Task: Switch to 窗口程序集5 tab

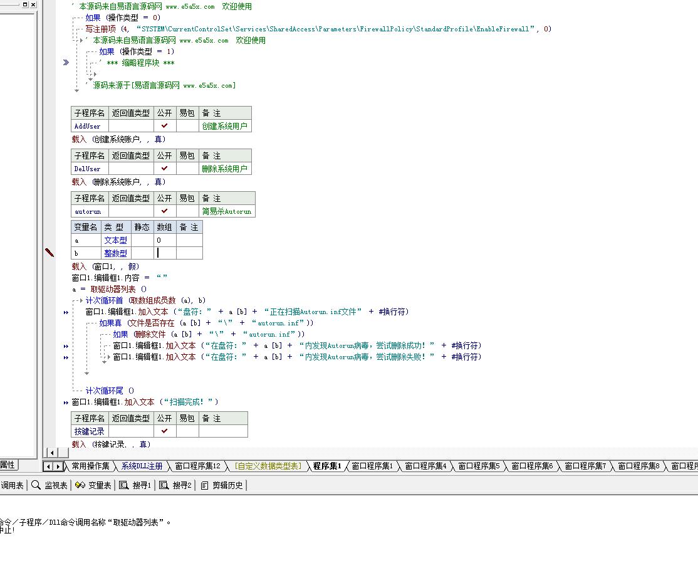Action: [479, 466]
